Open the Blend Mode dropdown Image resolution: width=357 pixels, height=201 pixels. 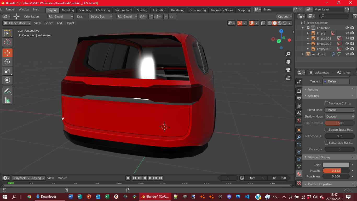pyautogui.click(x=340, y=110)
